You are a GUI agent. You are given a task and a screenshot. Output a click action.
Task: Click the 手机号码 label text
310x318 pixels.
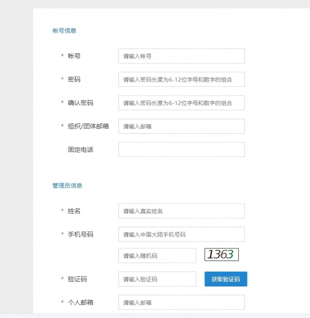tap(81, 234)
